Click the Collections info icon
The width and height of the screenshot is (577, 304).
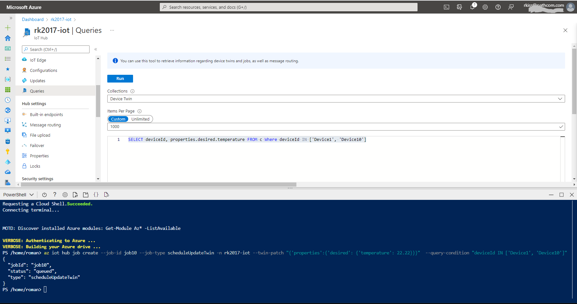[132, 91]
